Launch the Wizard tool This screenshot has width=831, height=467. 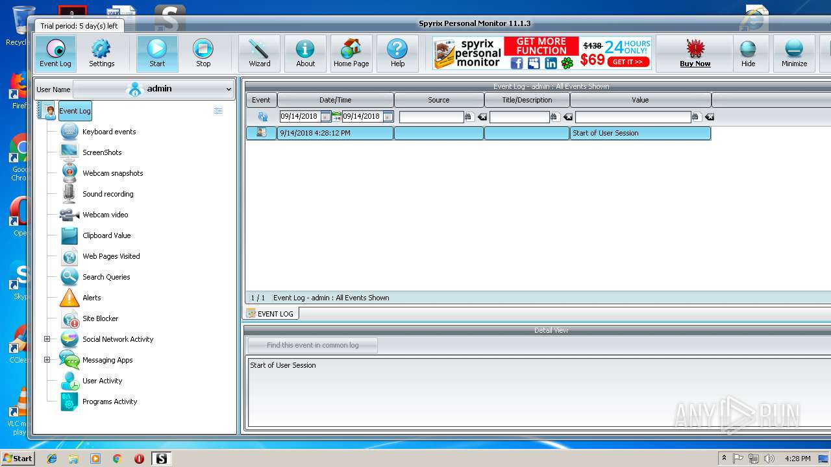259,53
